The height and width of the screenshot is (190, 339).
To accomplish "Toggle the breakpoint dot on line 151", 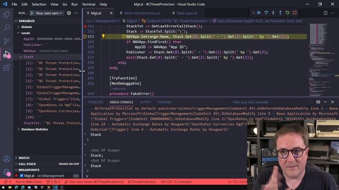I will [85, 26].
